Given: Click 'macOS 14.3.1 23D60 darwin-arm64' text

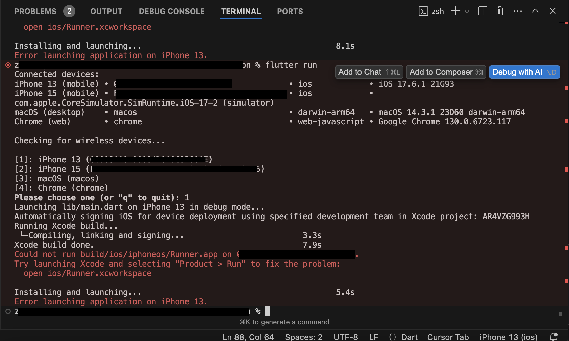Looking at the screenshot, I should 451,112.
